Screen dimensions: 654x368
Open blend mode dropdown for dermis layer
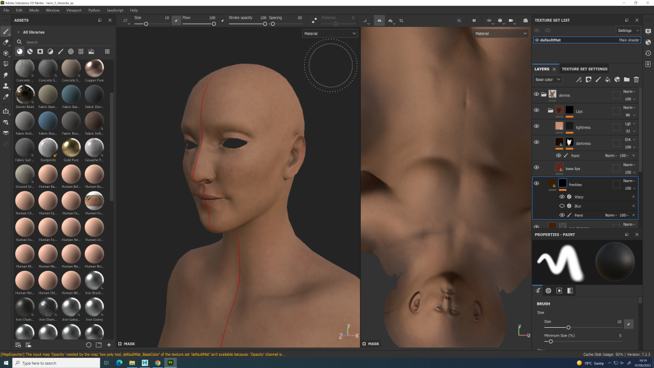pyautogui.click(x=629, y=91)
